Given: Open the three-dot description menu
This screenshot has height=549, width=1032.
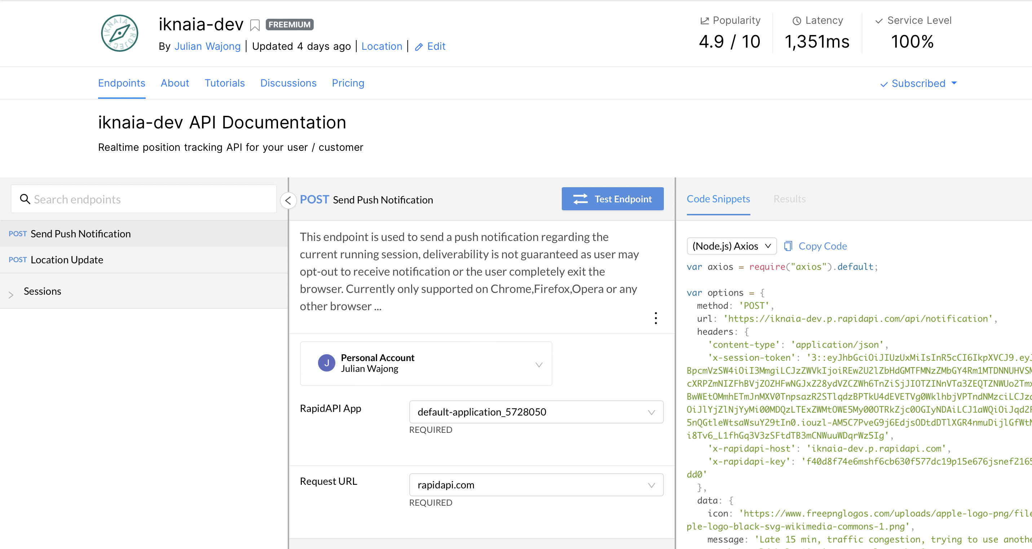Looking at the screenshot, I should (x=656, y=318).
